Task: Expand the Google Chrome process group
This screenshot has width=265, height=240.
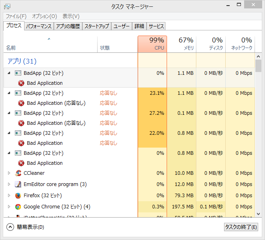Action: [9, 207]
